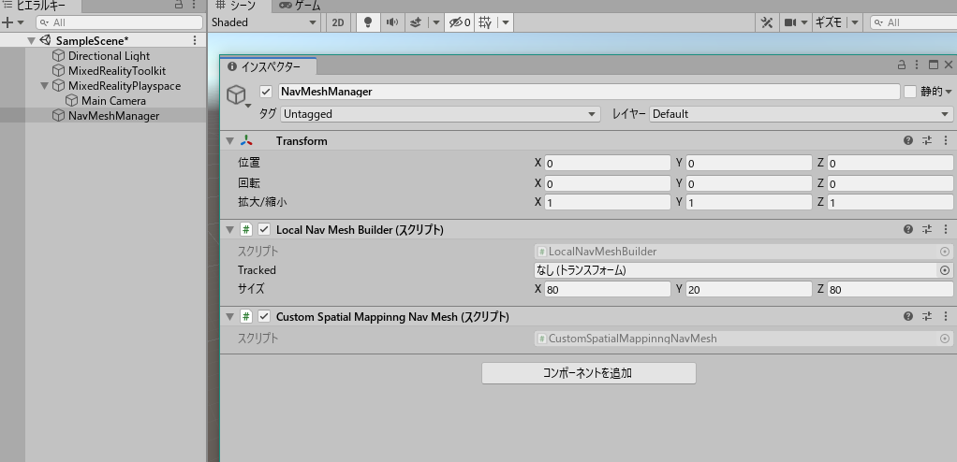Open camera settings dropdown arrow
The width and height of the screenshot is (957, 462).
[x=804, y=22]
